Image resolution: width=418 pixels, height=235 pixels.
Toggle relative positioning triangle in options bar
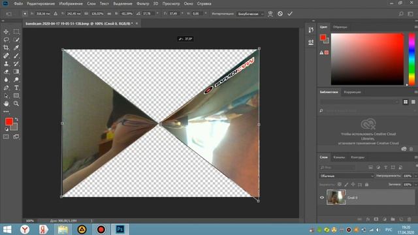(56, 14)
